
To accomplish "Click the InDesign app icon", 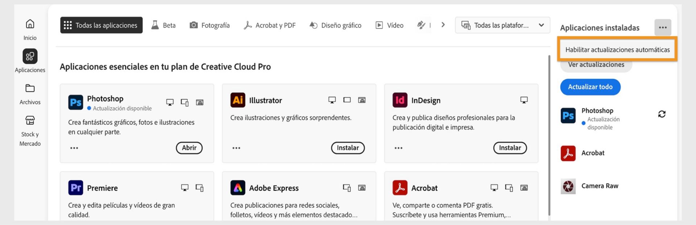I will click(x=400, y=100).
